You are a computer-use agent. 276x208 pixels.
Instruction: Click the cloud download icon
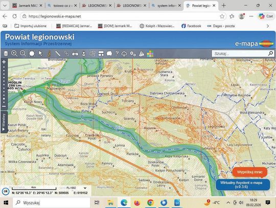coord(124,54)
